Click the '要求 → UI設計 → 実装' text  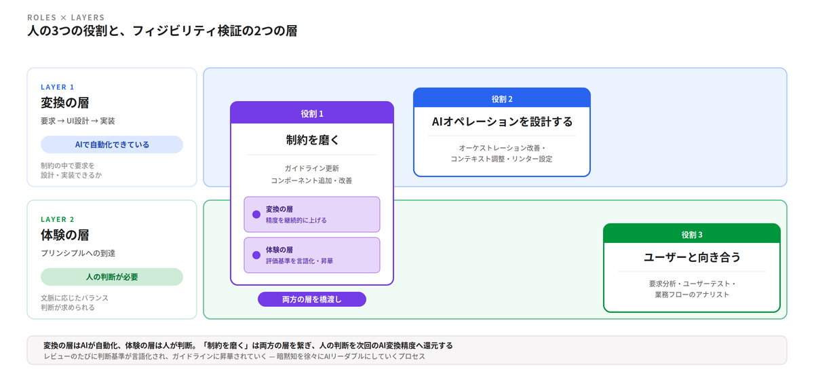(x=78, y=121)
